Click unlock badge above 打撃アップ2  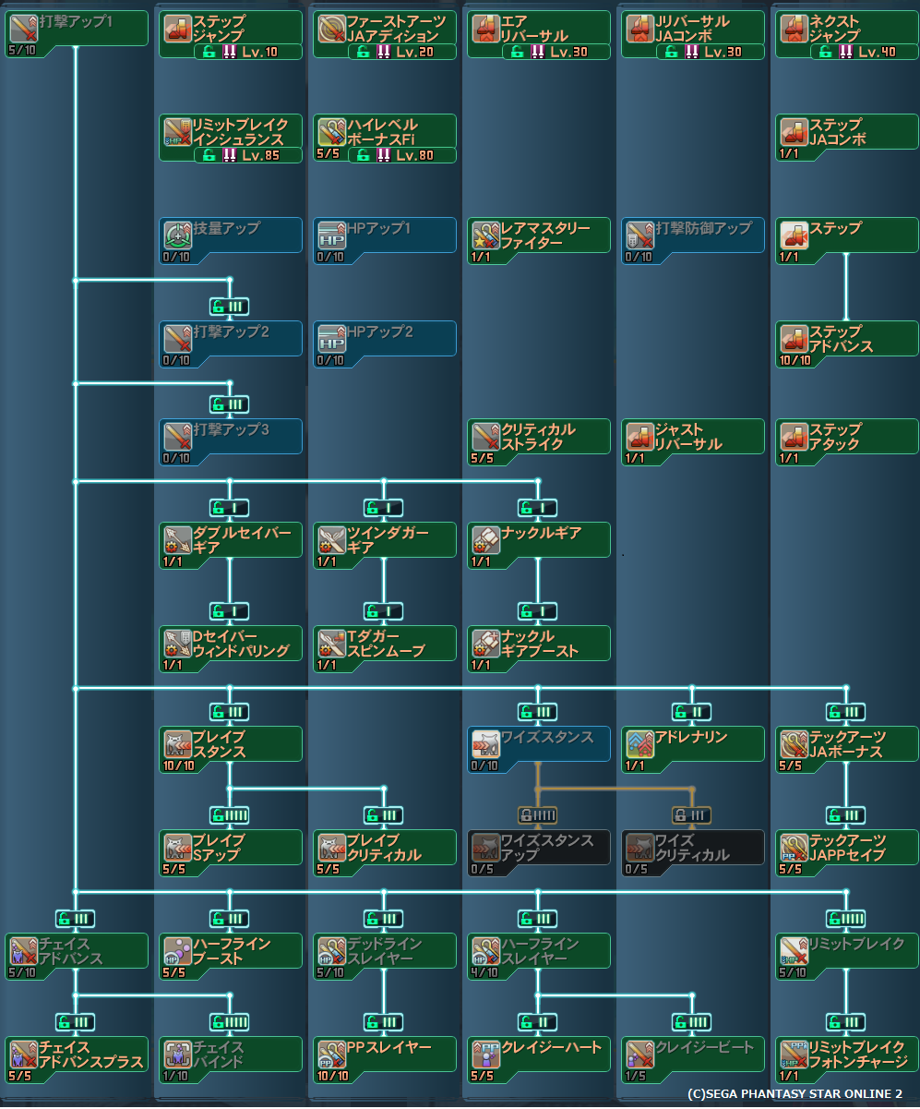(230, 307)
